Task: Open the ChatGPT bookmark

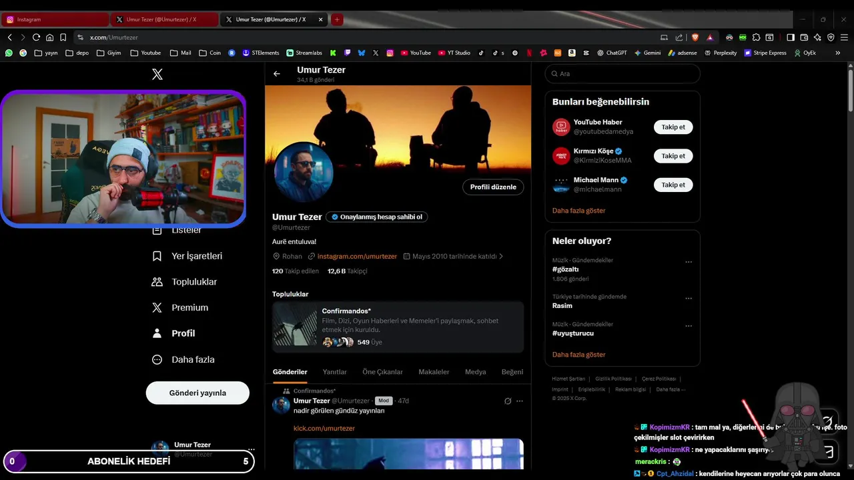Action: pyautogui.click(x=612, y=53)
